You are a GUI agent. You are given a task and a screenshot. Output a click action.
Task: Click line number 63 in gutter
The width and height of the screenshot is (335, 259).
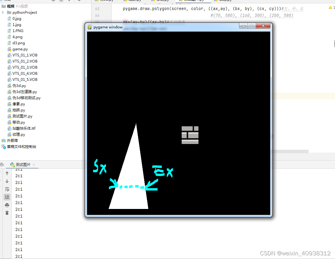98,9
